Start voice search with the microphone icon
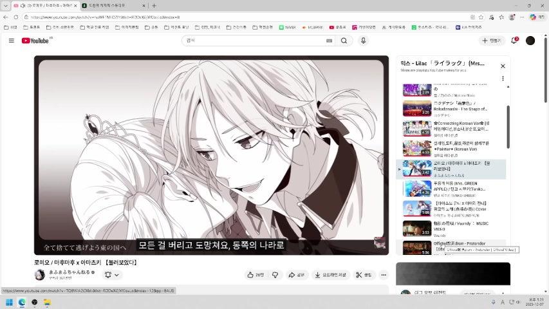This screenshot has height=309, width=549. pos(363,41)
